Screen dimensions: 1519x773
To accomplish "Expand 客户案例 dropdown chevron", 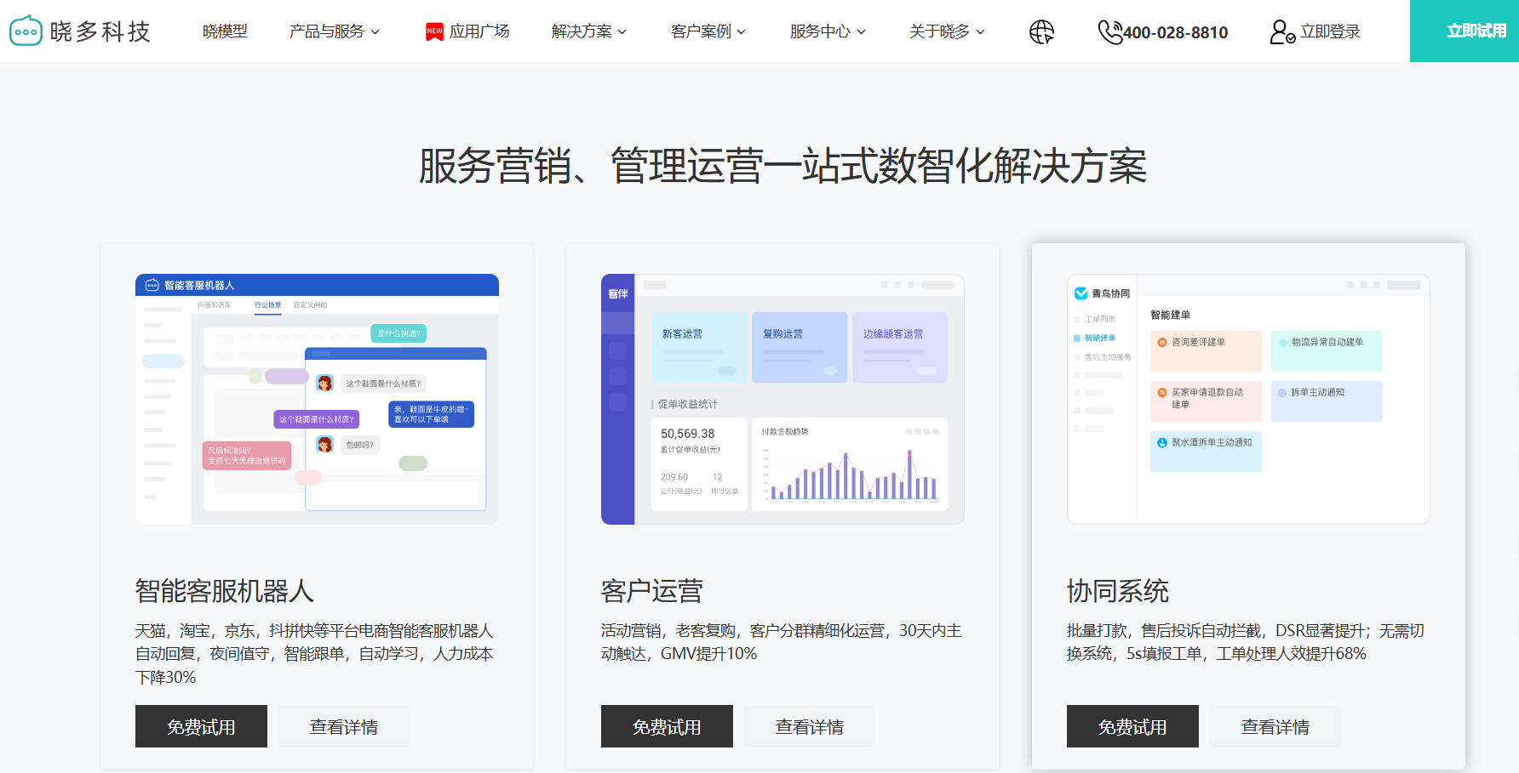I will click(x=741, y=32).
